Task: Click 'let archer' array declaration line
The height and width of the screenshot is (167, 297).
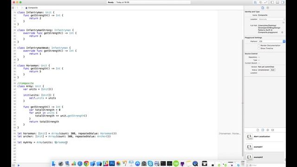Action: 64,136
